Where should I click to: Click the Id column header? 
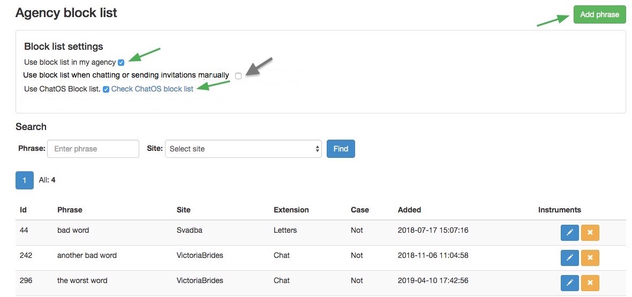[23, 210]
